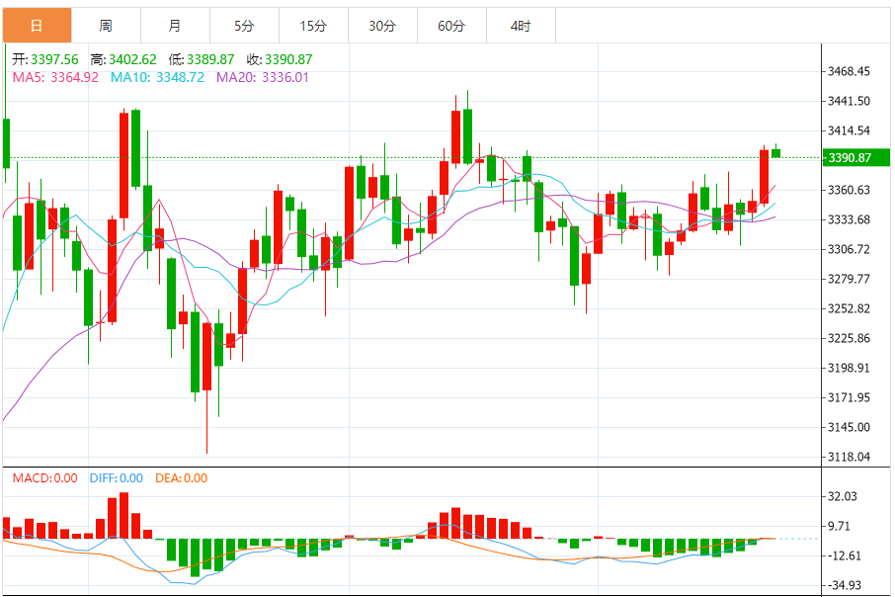
Task: Click the MA5 indicator label
Action: pyautogui.click(x=55, y=77)
